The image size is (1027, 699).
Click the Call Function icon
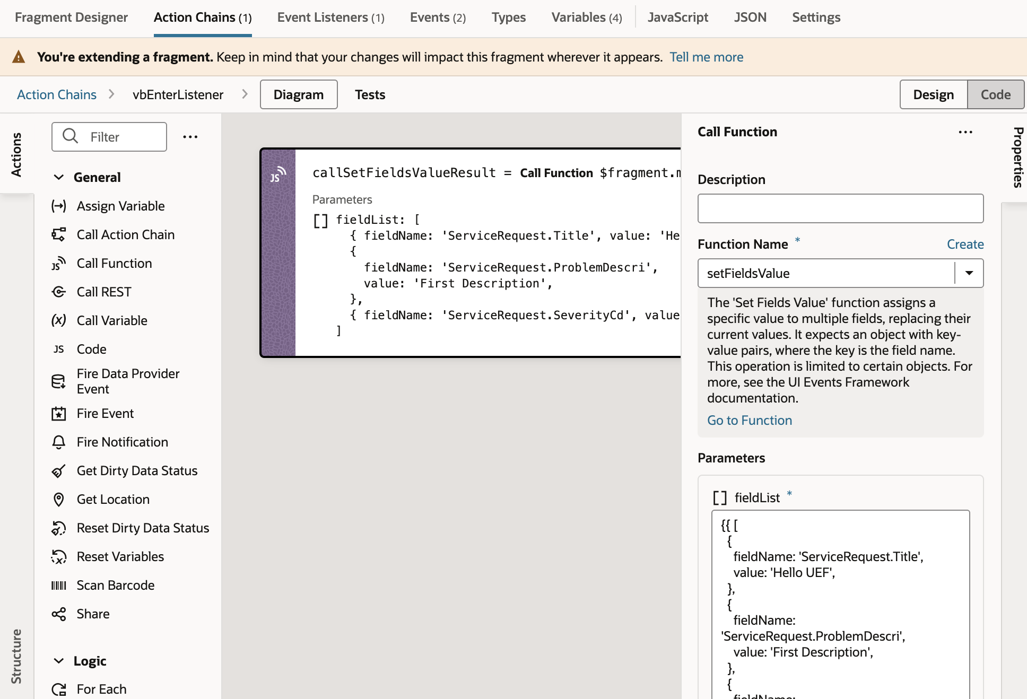tap(58, 263)
